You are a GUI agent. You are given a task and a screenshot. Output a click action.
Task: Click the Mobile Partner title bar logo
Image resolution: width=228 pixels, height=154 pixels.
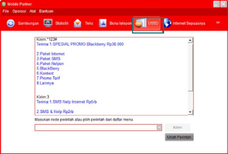pyautogui.click(x=4, y=4)
